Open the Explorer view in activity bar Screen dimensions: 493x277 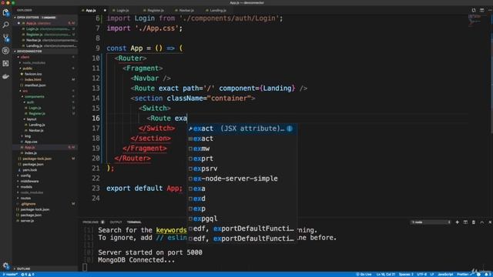[5, 12]
